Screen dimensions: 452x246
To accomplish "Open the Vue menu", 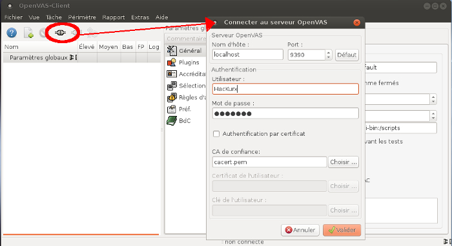I will [34, 17].
